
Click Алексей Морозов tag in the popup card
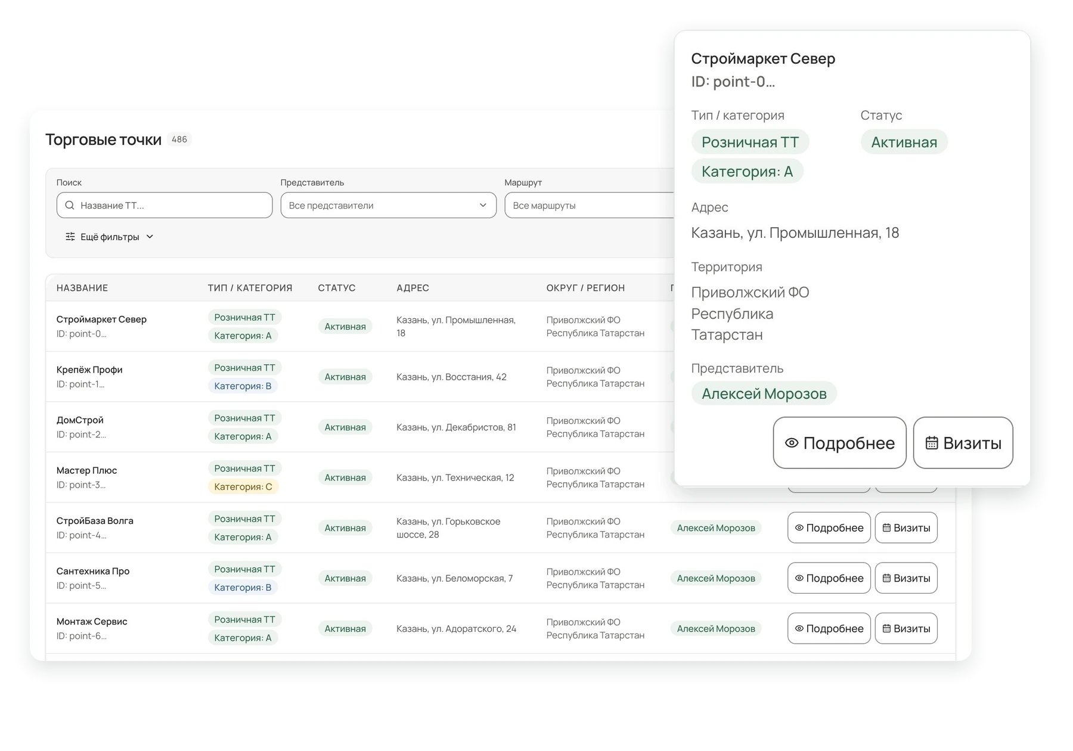click(x=764, y=393)
